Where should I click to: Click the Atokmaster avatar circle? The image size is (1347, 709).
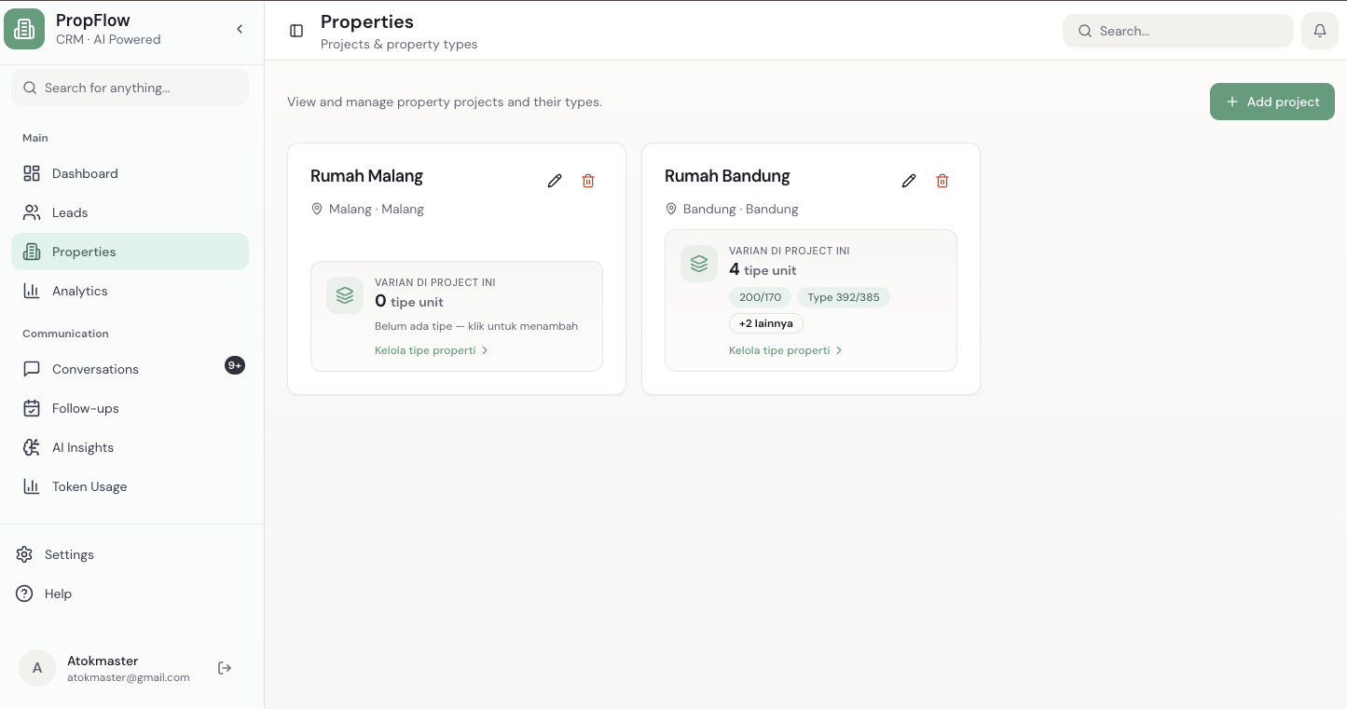37,668
